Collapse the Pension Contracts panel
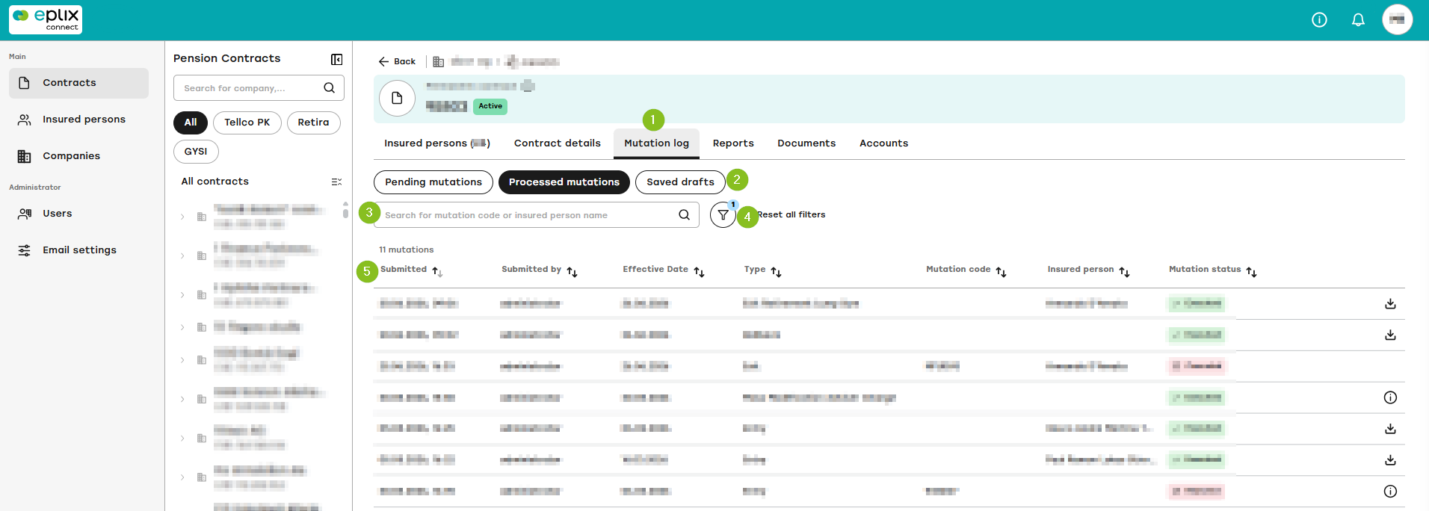1429x511 pixels. (x=336, y=59)
